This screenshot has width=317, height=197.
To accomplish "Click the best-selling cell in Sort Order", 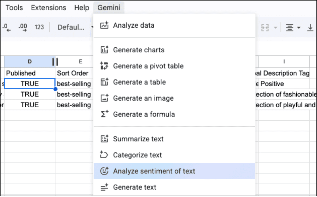I will (x=74, y=84).
